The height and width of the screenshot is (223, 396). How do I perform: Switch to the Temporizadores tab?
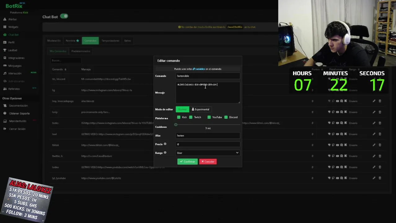pos(110,41)
